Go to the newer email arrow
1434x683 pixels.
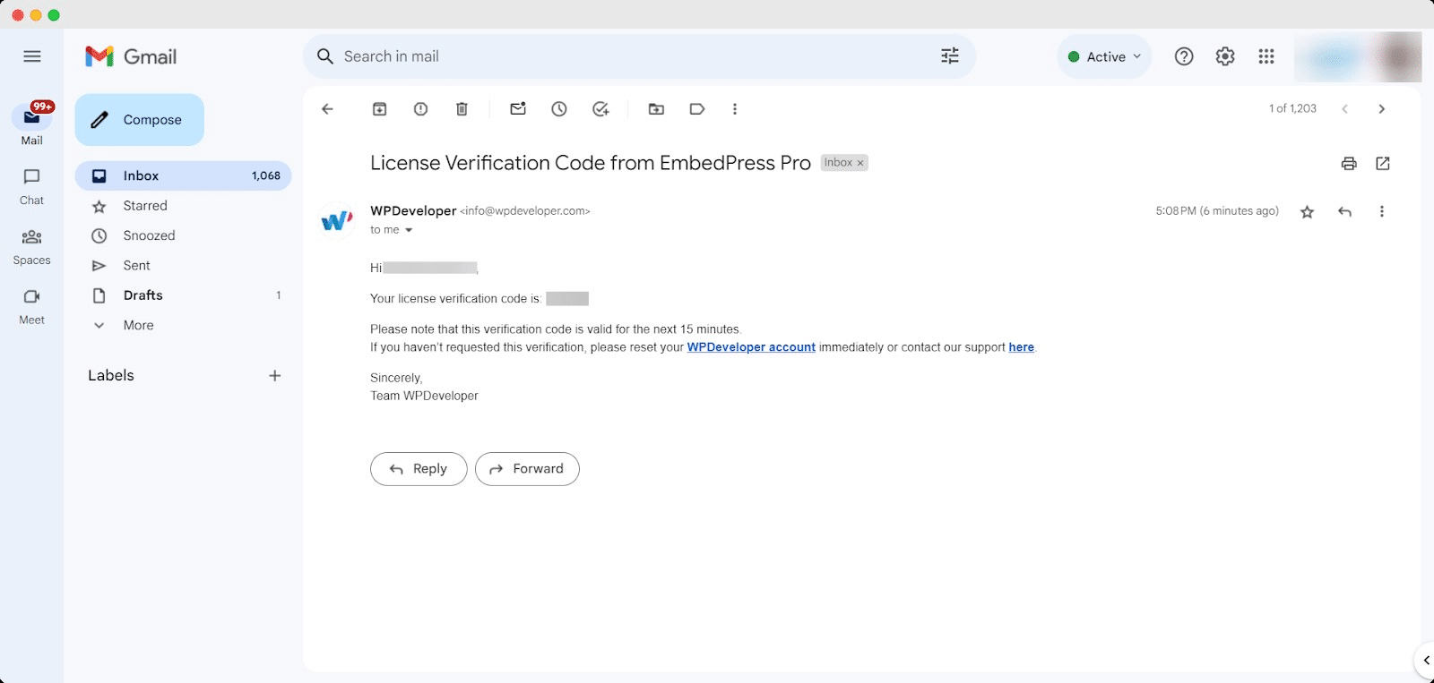pyautogui.click(x=1344, y=109)
